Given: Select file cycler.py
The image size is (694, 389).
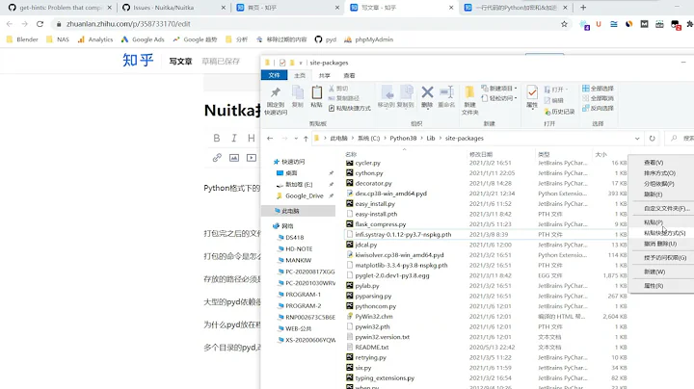Looking at the screenshot, I should (x=368, y=163).
